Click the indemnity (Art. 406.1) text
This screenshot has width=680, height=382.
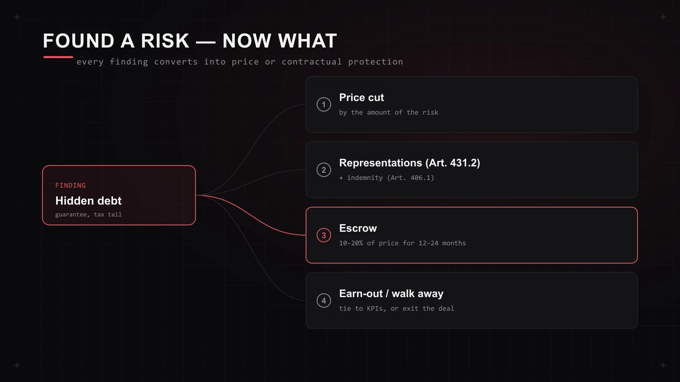(387, 178)
